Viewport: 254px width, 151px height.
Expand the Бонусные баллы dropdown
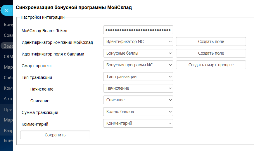point(138,53)
